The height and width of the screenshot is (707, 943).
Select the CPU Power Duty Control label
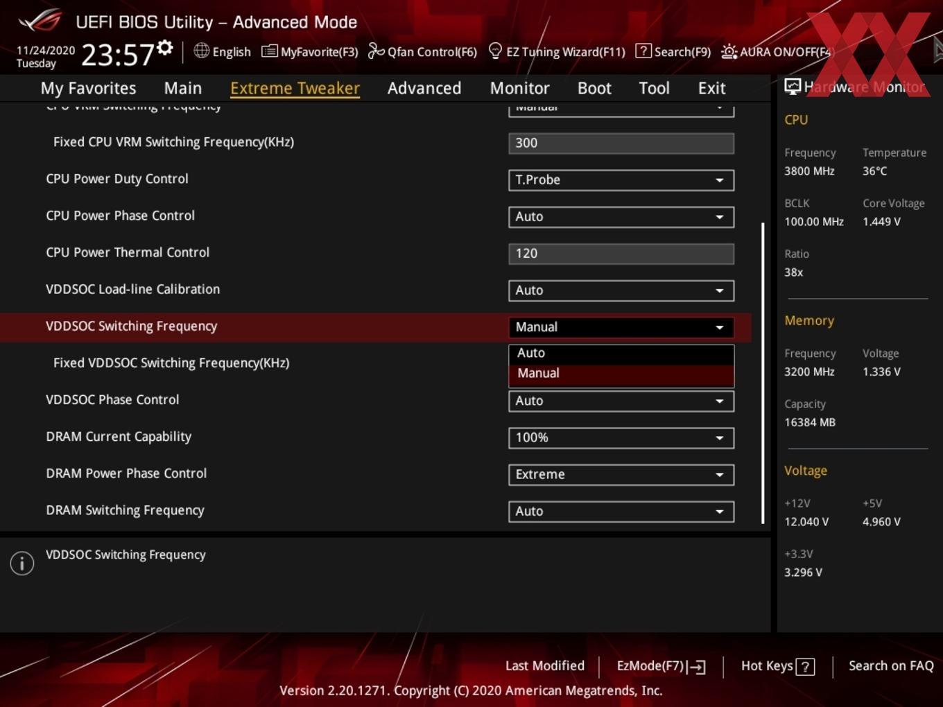click(117, 179)
